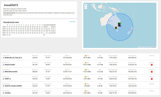This screenshot has width=161, height=97.
Task: Click time clock icon in VK2GTH_TinyGS_433MHz row
Action: pyautogui.click(x=66, y=84)
